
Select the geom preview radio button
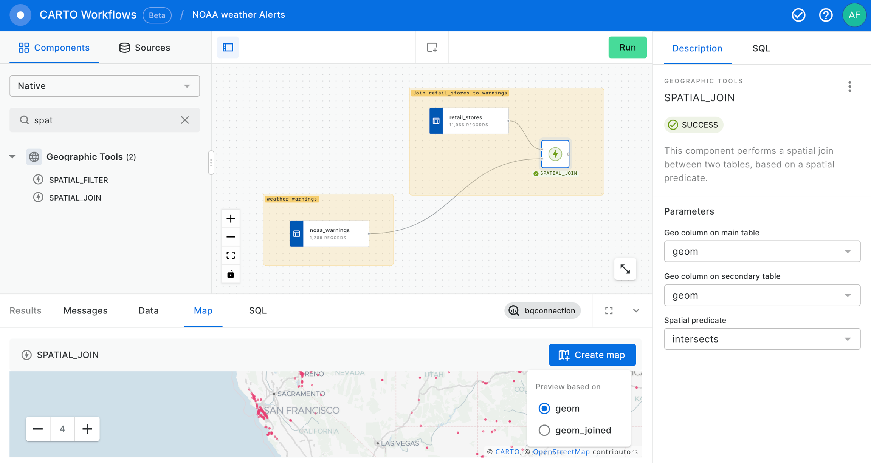pyautogui.click(x=544, y=408)
